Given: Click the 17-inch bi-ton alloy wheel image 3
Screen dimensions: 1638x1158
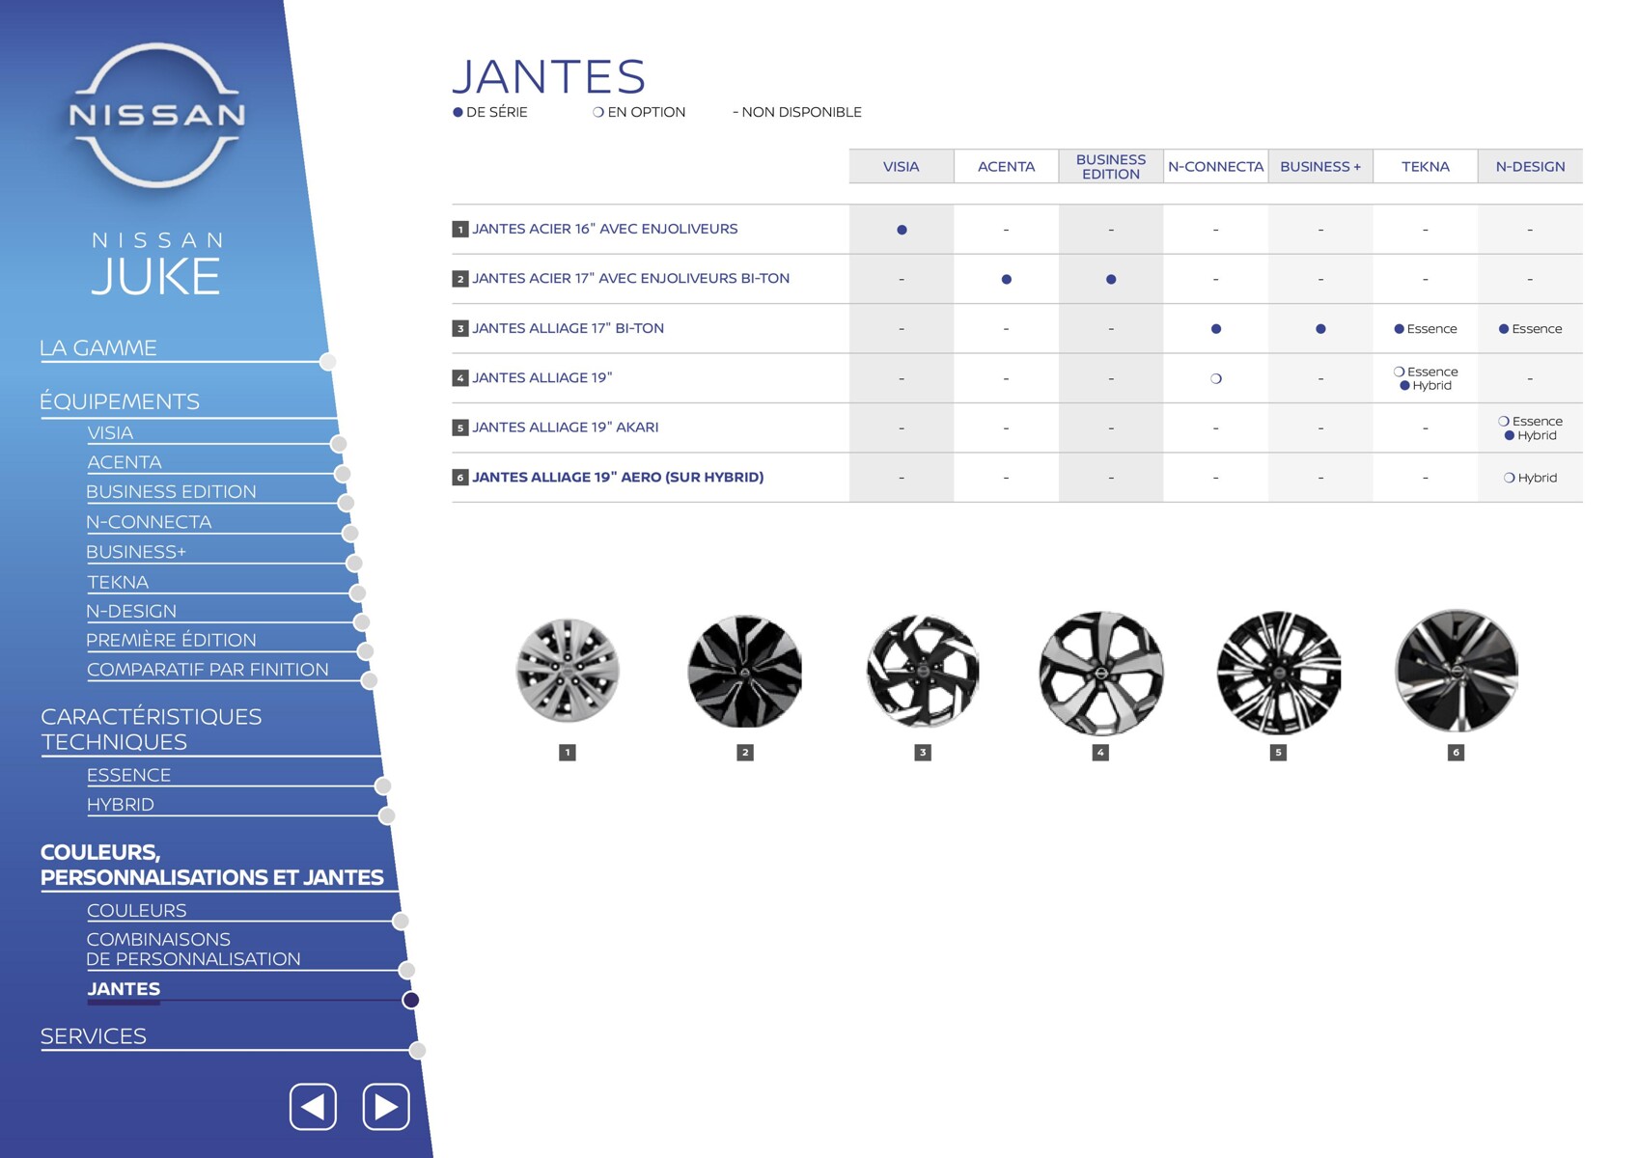Looking at the screenshot, I should pos(923,672).
